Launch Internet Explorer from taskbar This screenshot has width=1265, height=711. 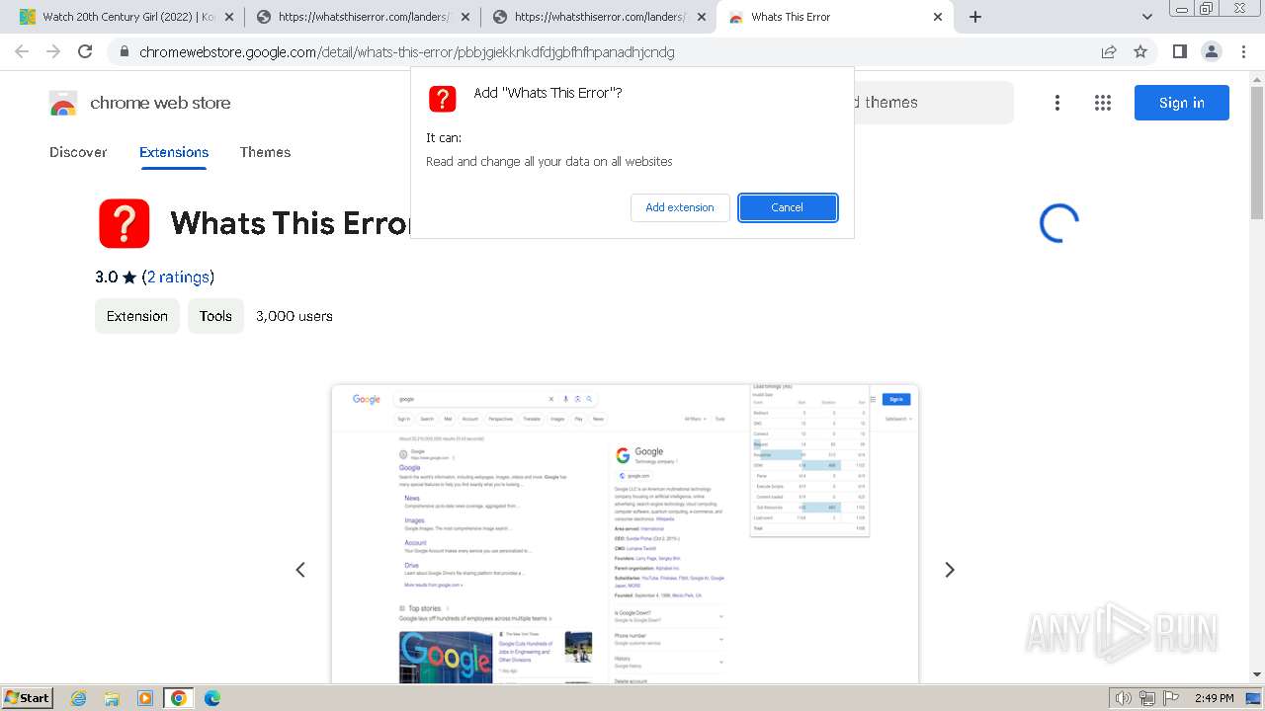coord(79,698)
